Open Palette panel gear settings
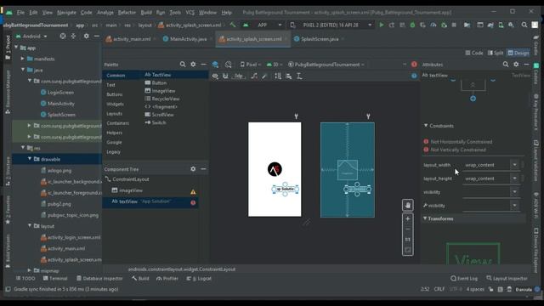 click(193, 65)
